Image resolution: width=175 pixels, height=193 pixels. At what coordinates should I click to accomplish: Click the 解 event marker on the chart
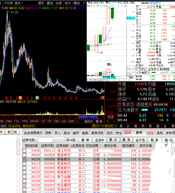tap(37, 98)
